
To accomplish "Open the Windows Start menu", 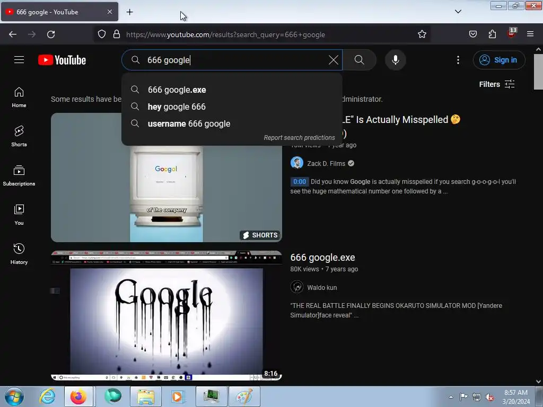I will click(14, 396).
